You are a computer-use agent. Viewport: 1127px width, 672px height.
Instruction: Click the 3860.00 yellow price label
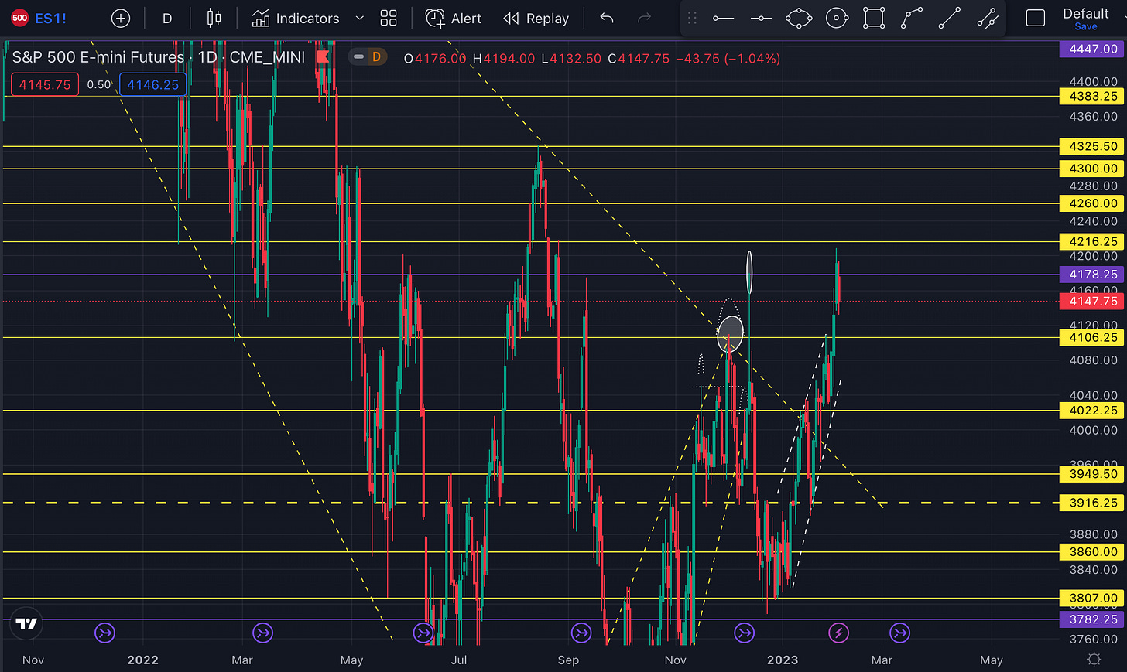(1093, 552)
